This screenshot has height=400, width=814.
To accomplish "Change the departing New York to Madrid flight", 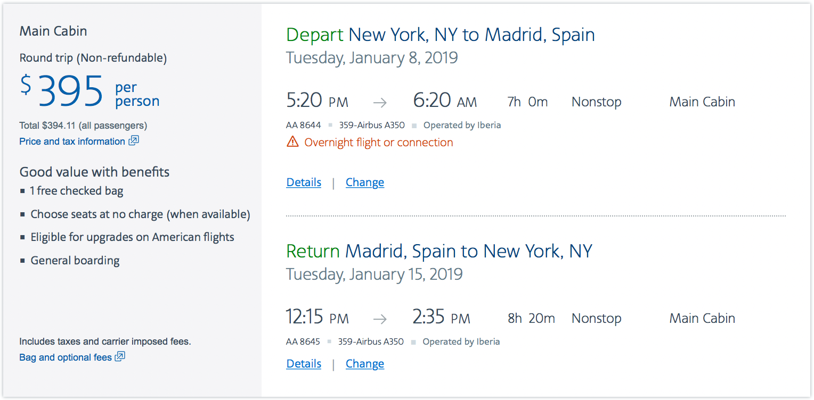I will [x=365, y=182].
